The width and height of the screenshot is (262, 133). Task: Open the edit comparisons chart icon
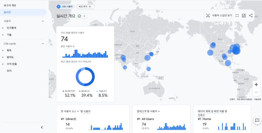point(244,16)
